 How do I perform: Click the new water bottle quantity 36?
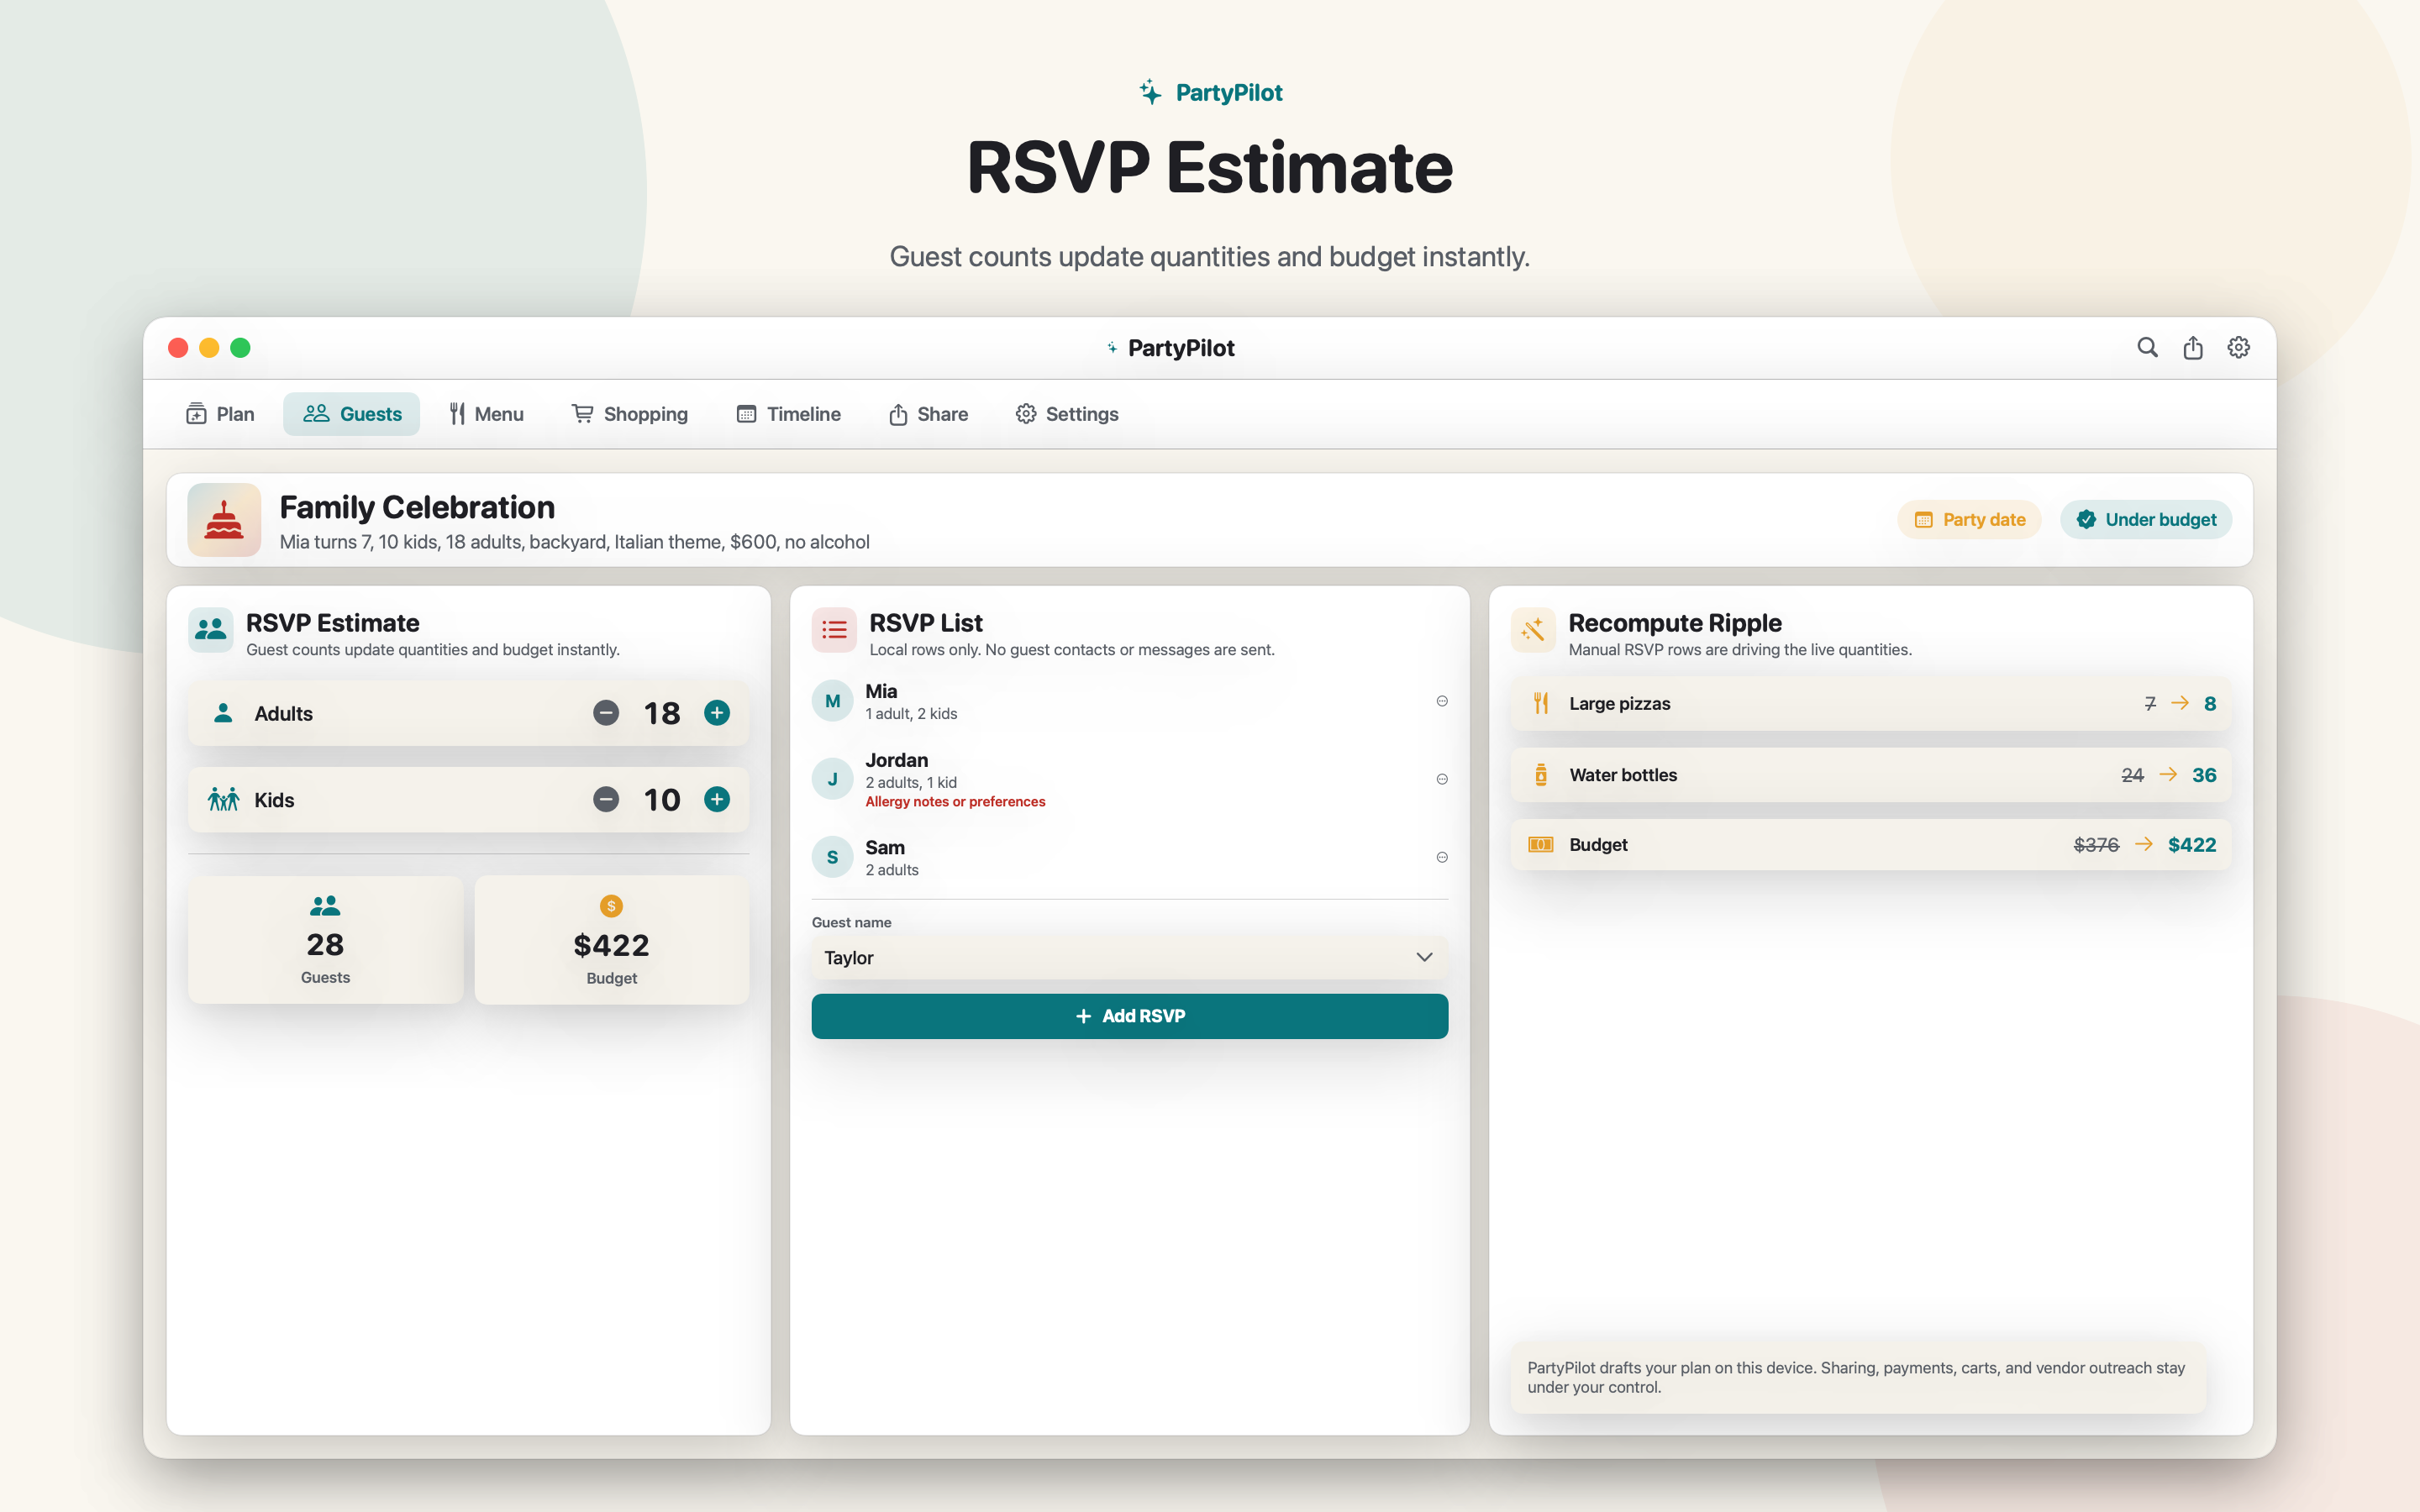2204,775
